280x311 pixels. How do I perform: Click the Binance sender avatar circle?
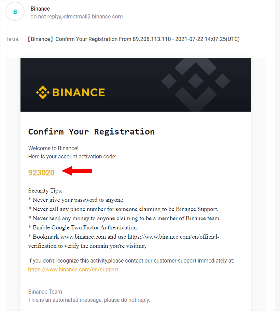15,12
